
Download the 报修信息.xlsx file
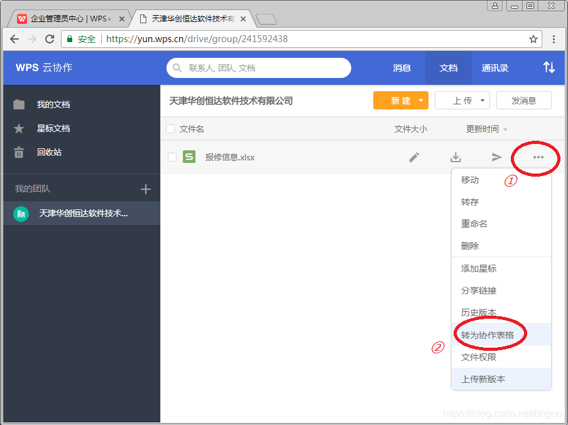click(x=456, y=157)
